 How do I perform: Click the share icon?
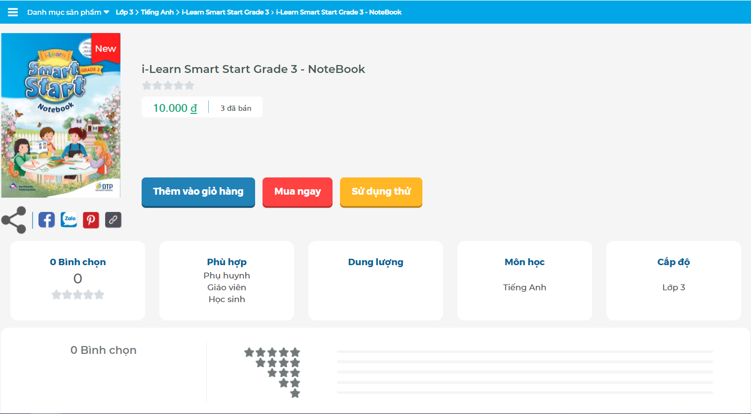(14, 220)
